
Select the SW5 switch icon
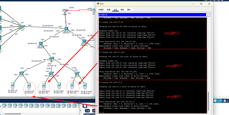[51, 73]
